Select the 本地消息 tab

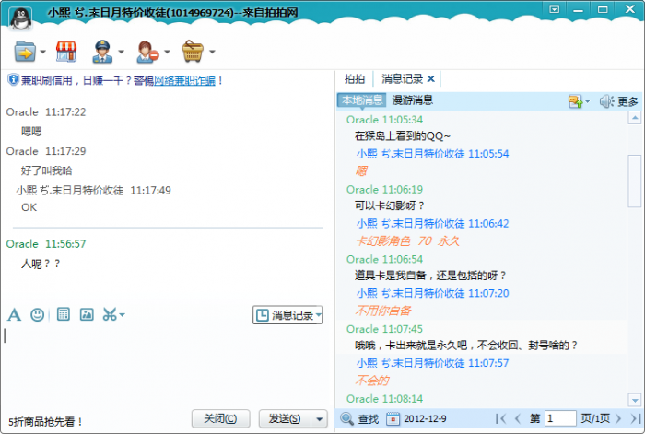point(362,100)
